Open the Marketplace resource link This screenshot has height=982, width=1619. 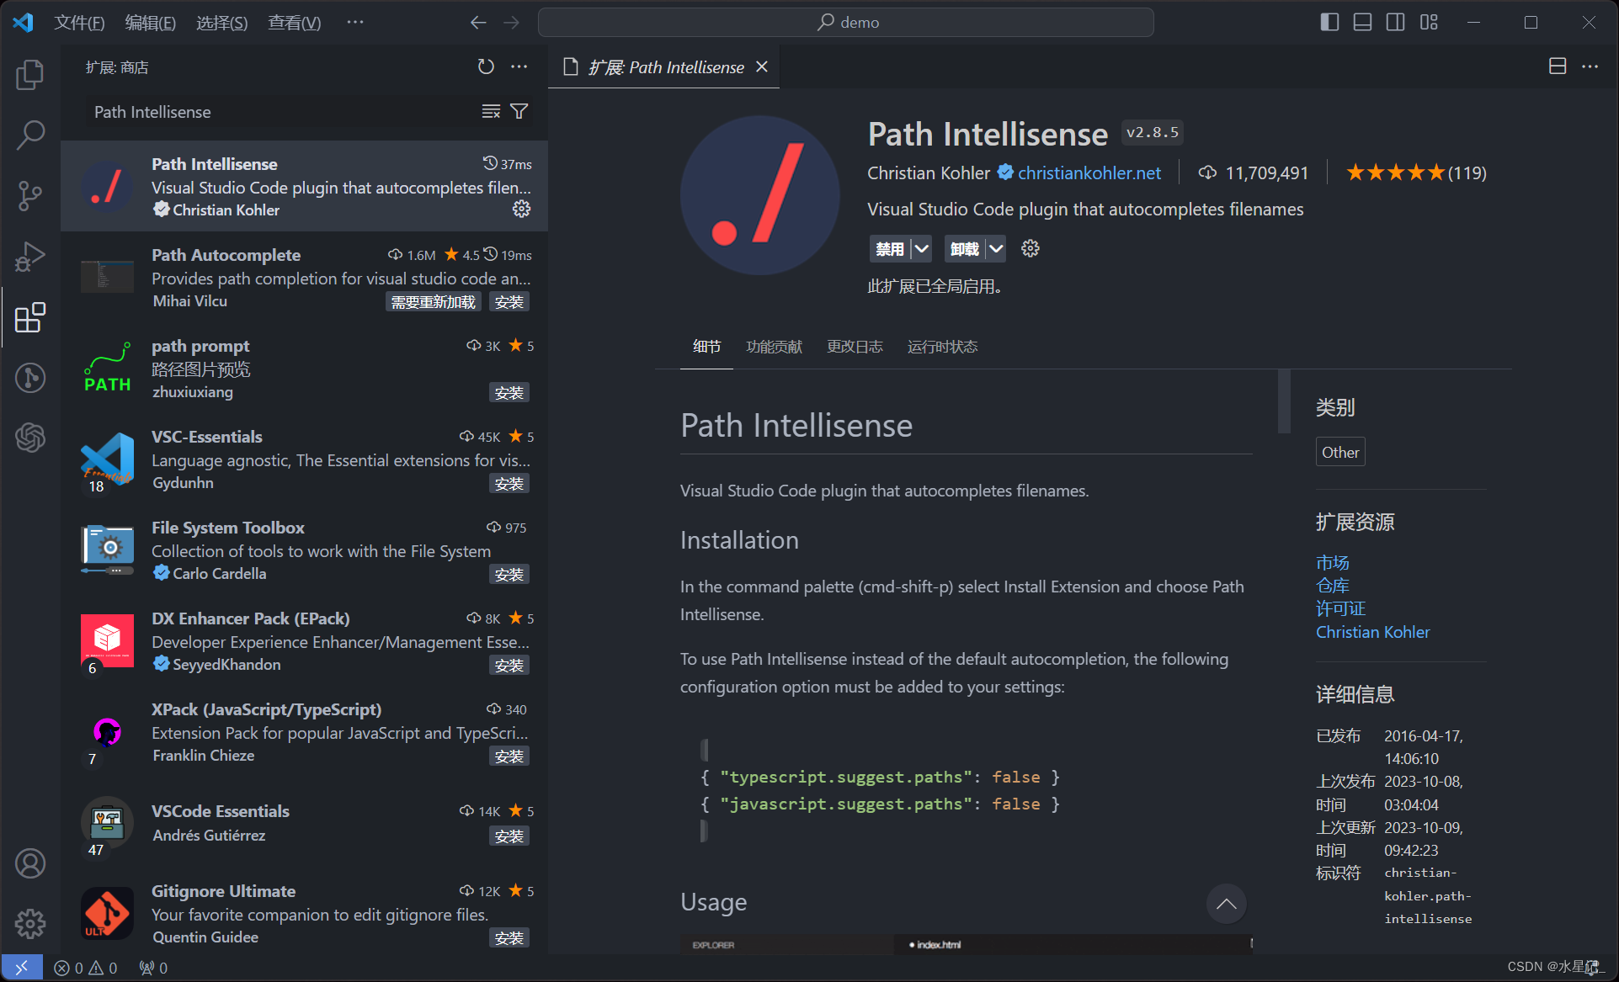click(x=1333, y=562)
